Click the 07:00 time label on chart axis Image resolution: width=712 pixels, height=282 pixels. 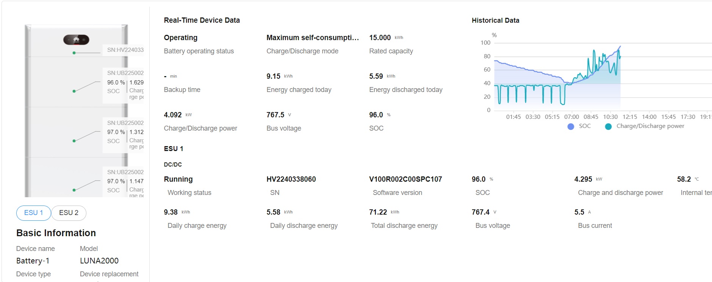[x=571, y=117]
